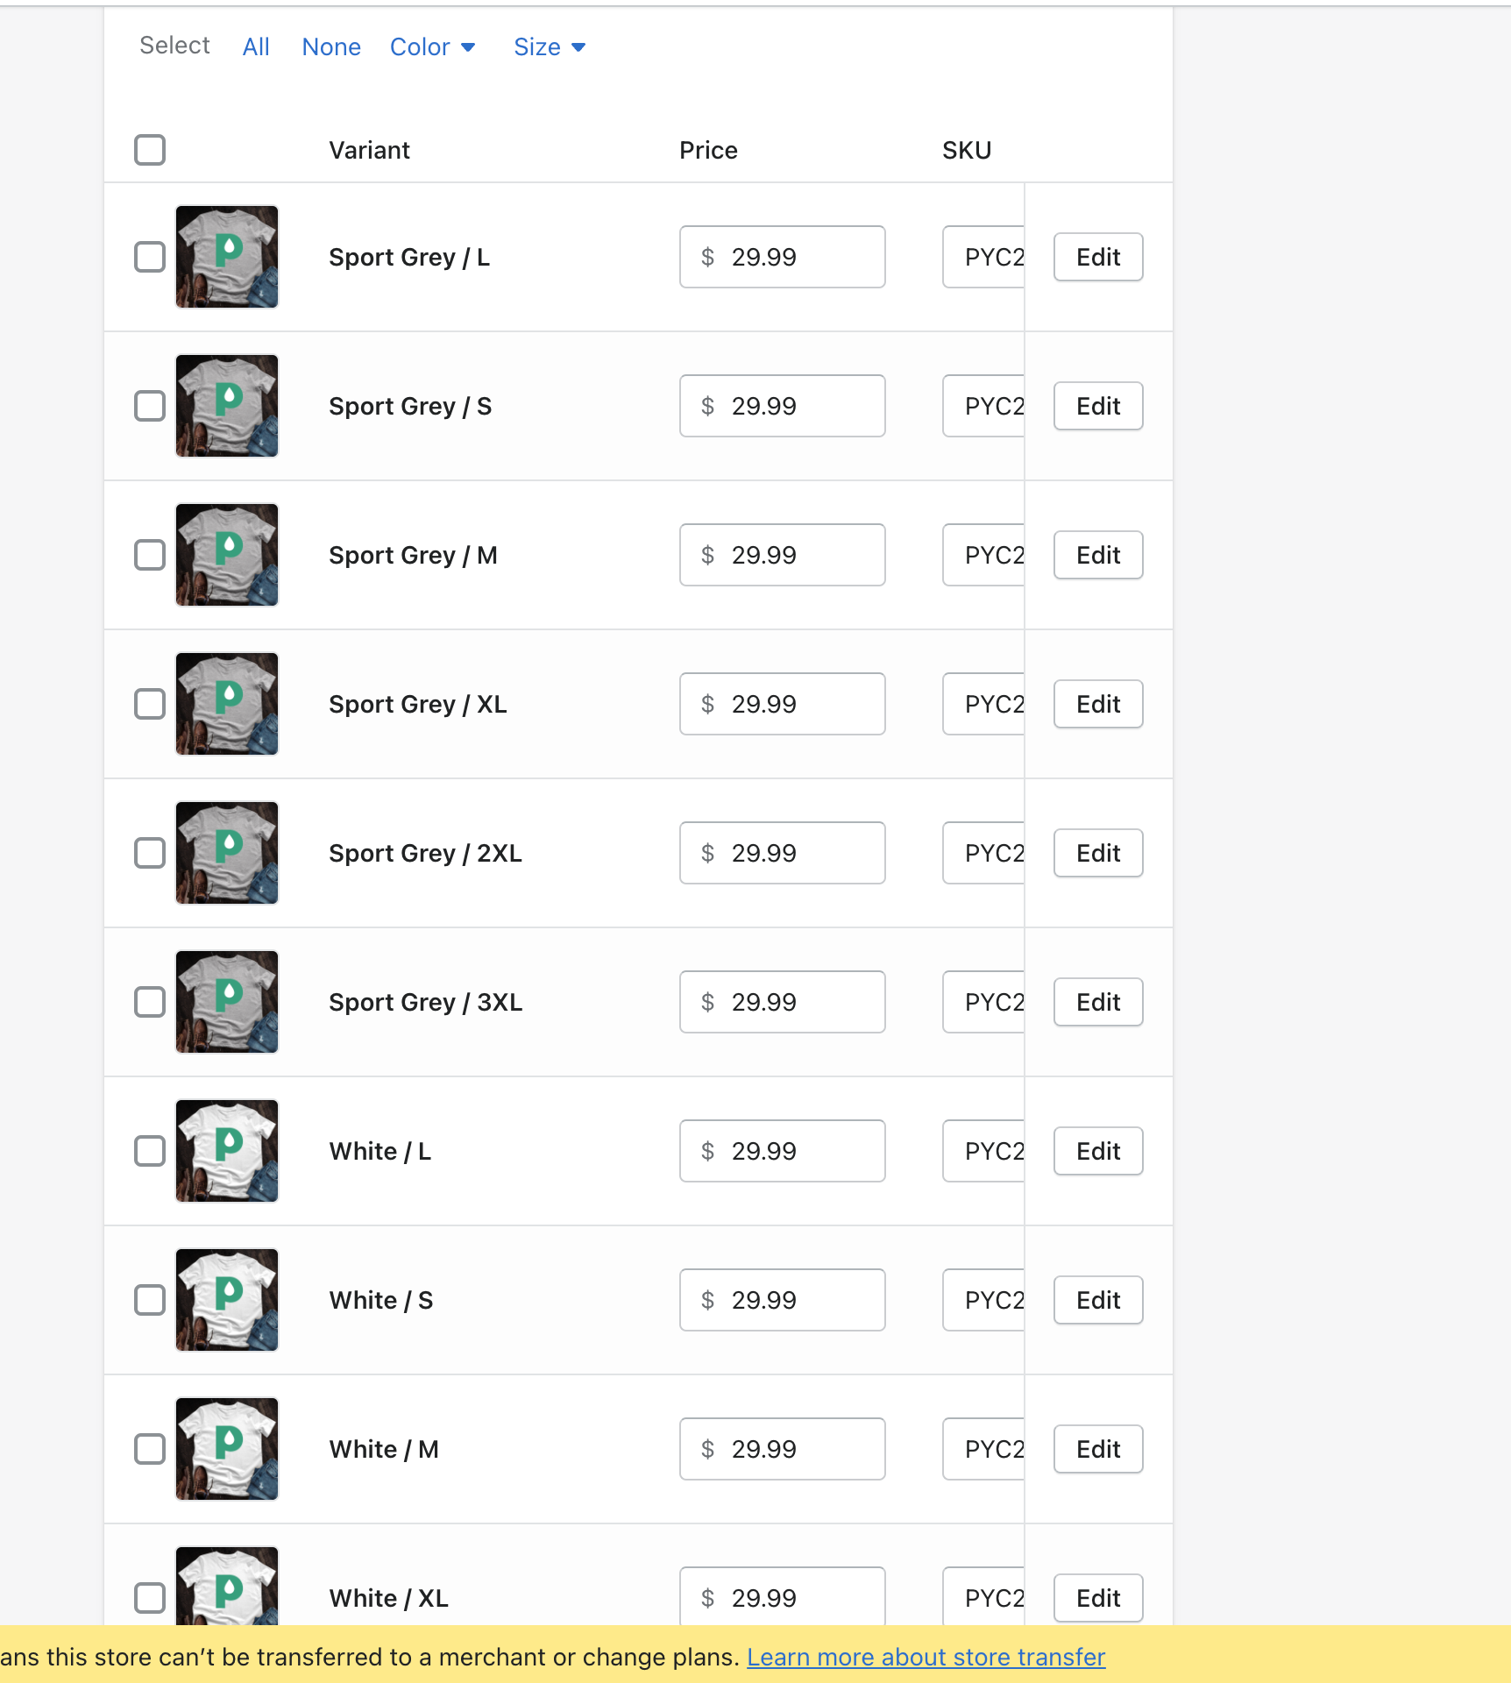Check the Sport Grey / S variant checkbox
Image resolution: width=1511 pixels, height=1683 pixels.
click(x=150, y=406)
